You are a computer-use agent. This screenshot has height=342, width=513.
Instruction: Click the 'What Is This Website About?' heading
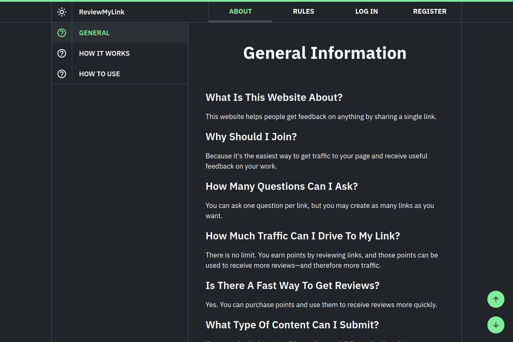(274, 97)
